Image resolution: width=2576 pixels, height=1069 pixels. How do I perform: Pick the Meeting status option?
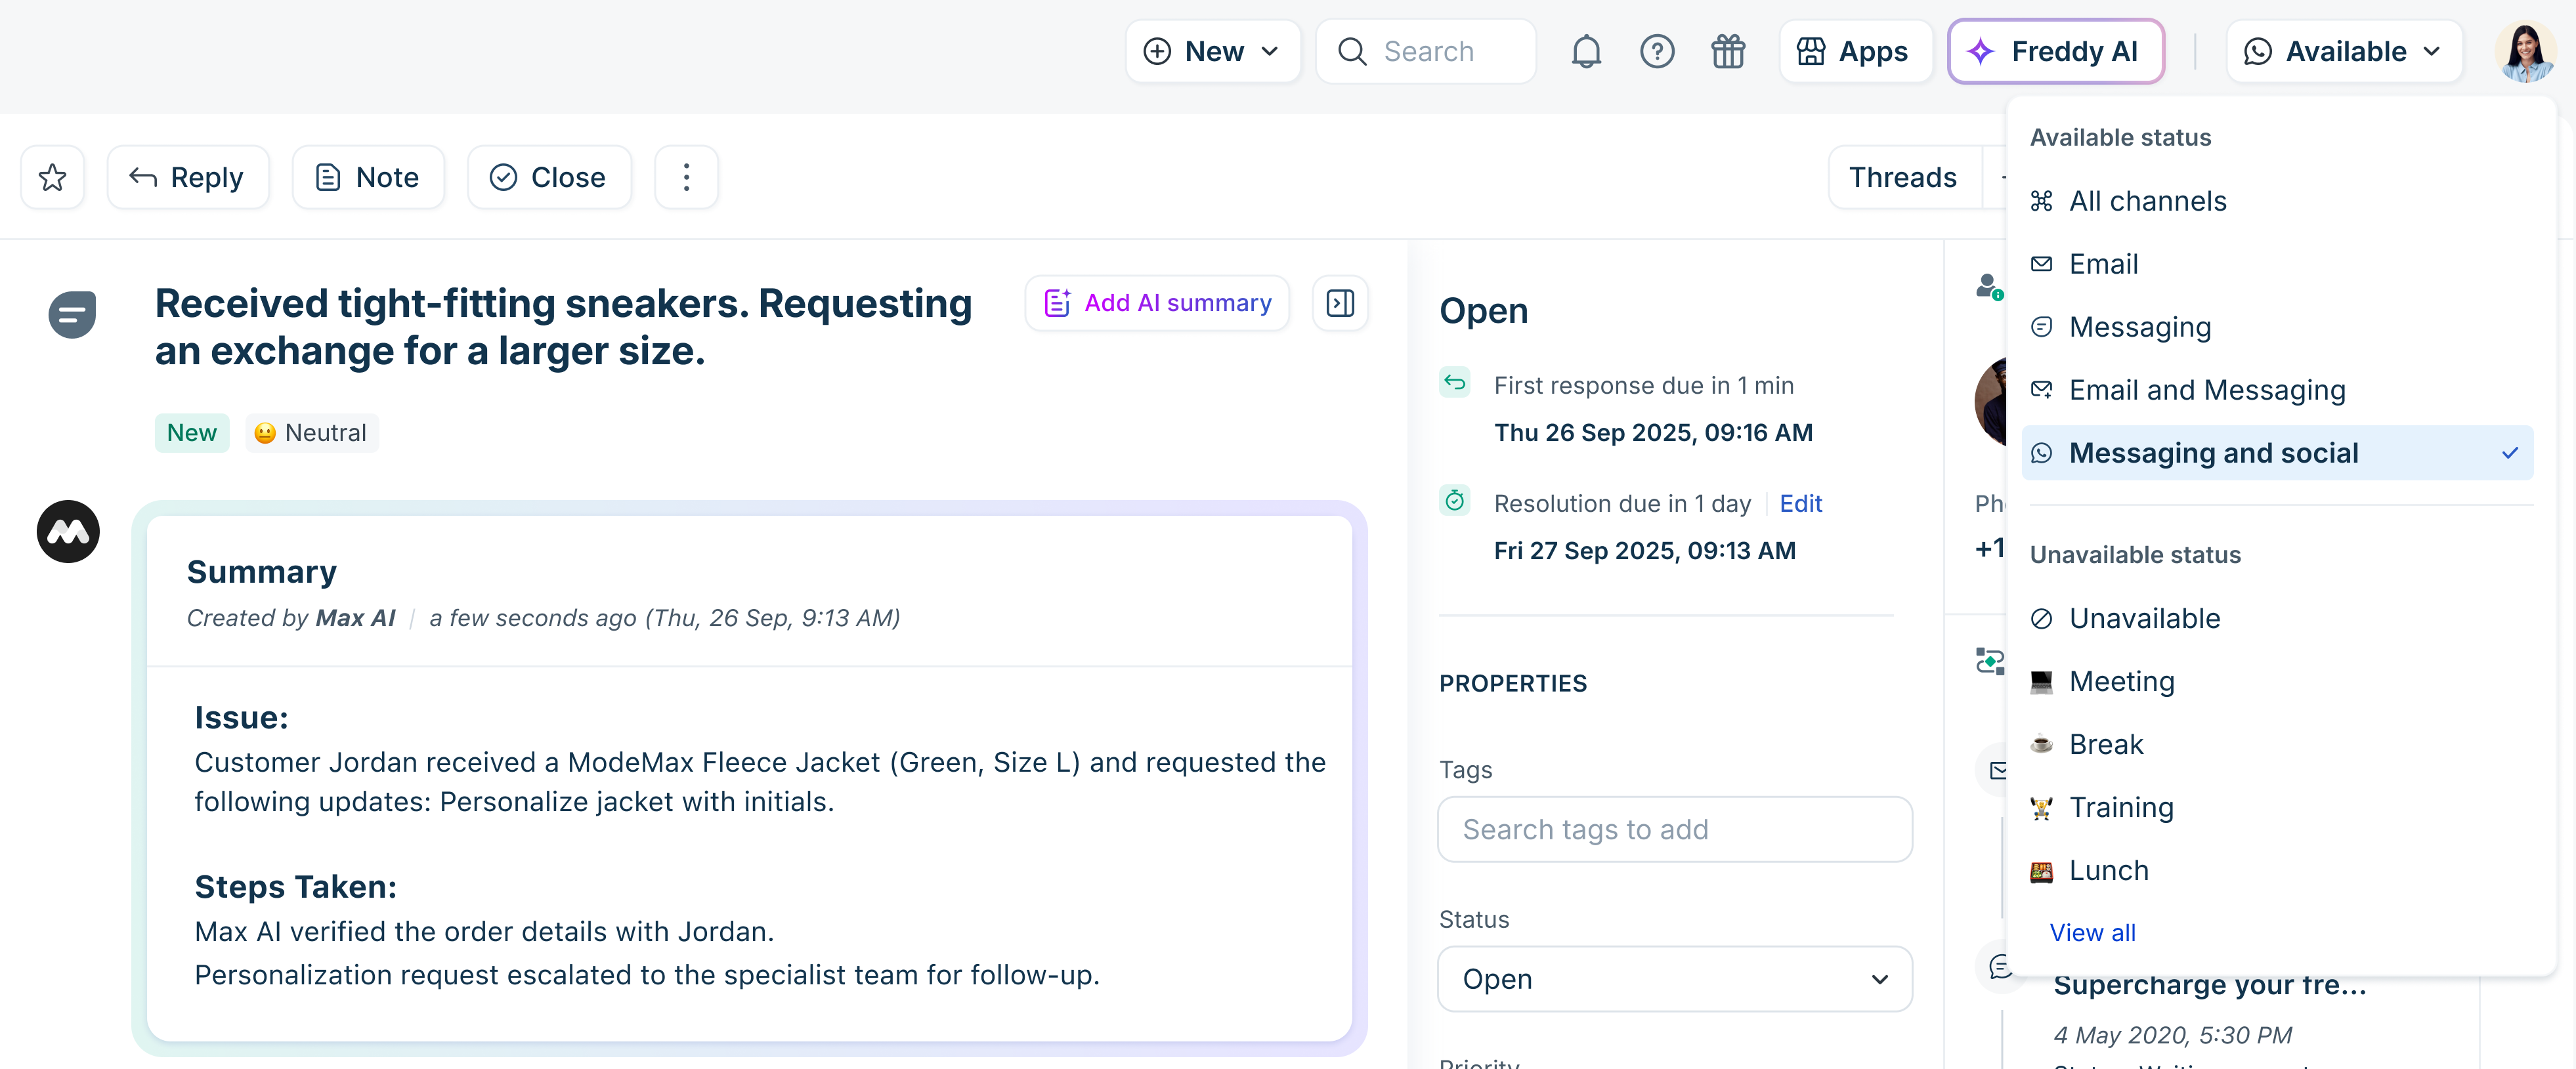[x=2121, y=681]
